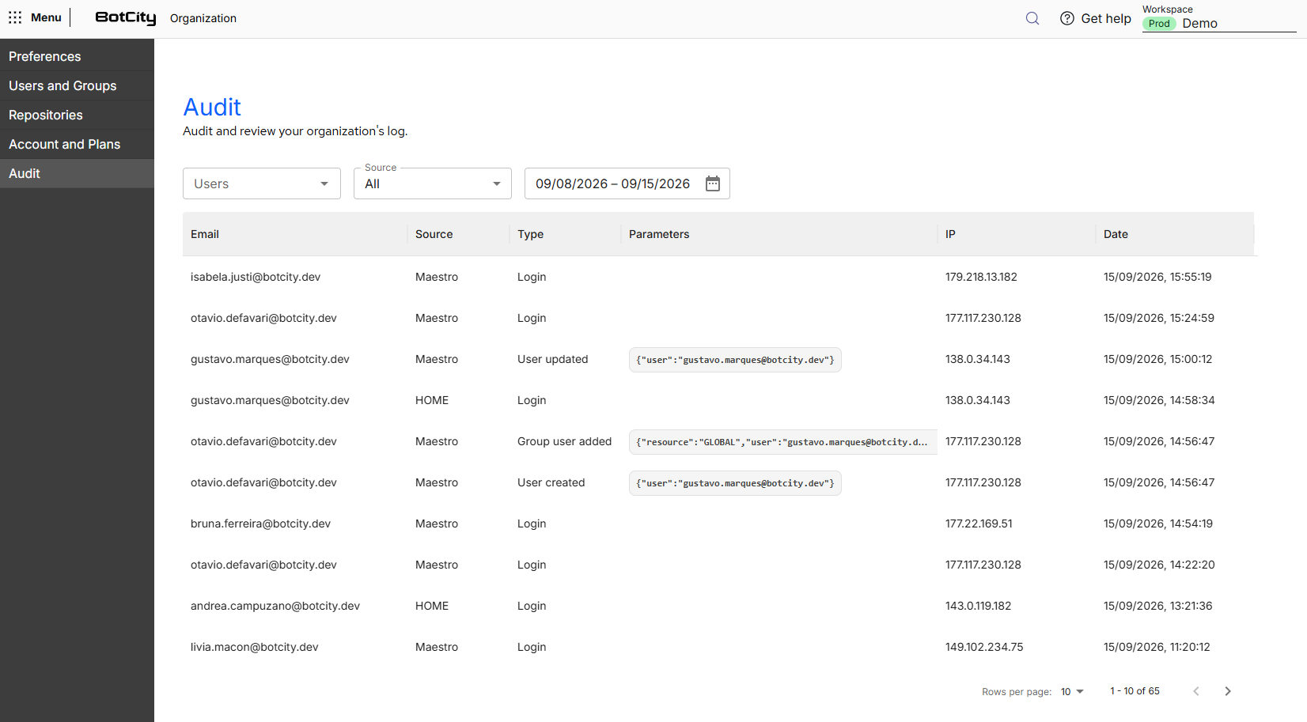1307x722 pixels.
Task: Click date 15/09/2026, 15:55:19
Action: click(1157, 277)
